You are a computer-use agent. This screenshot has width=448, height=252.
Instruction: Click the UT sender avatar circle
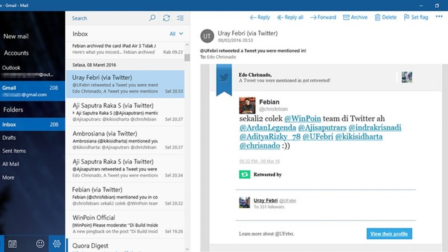207,36
